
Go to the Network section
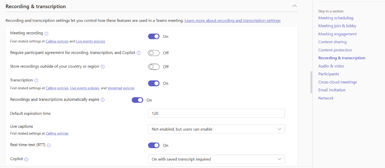coord(326,98)
